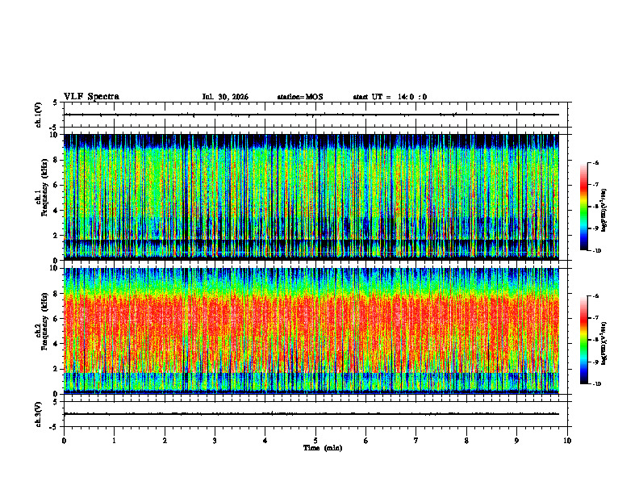Click the "ch.3(V)" waveform axis label
639x494 pixels.
click(39, 414)
